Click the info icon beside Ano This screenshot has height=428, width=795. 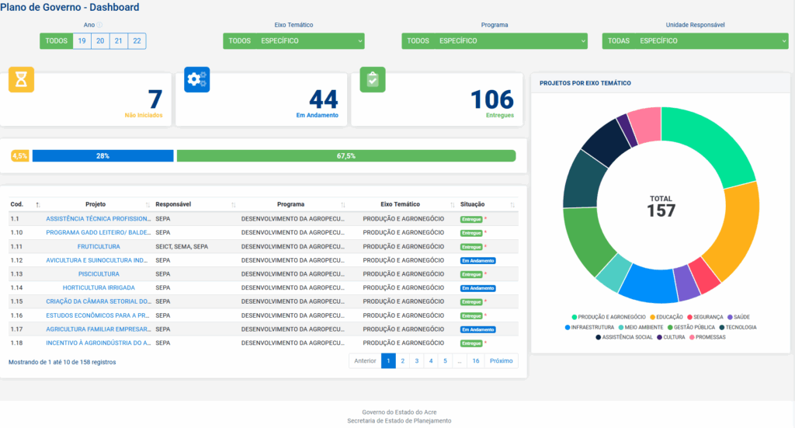click(99, 25)
